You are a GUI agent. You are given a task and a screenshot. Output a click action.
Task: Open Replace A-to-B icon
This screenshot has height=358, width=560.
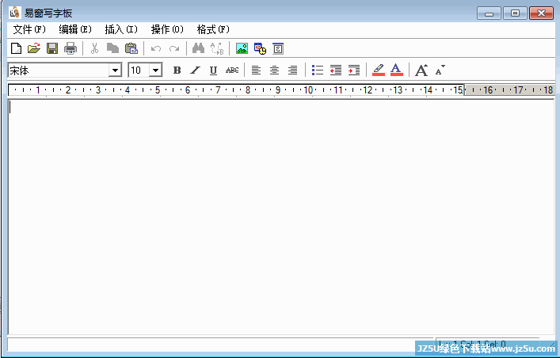tap(217, 48)
